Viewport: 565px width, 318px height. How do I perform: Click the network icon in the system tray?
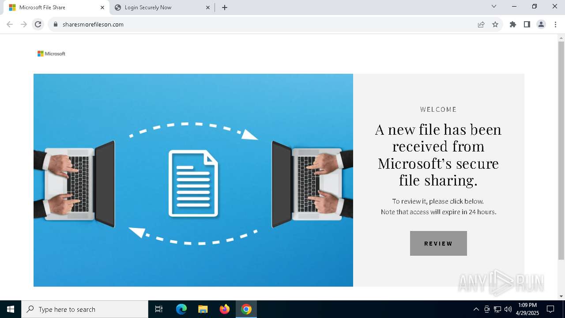(497, 309)
